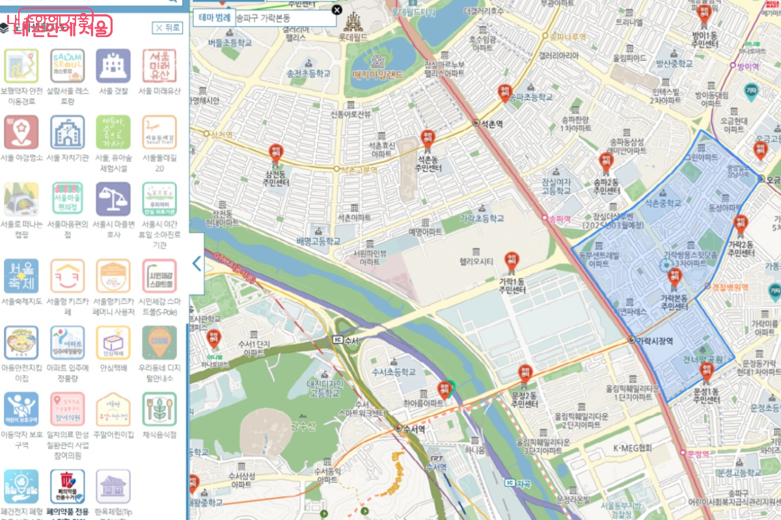Click the 석촌동 주민센터 map marker
The width and height of the screenshot is (781, 520).
(x=427, y=139)
